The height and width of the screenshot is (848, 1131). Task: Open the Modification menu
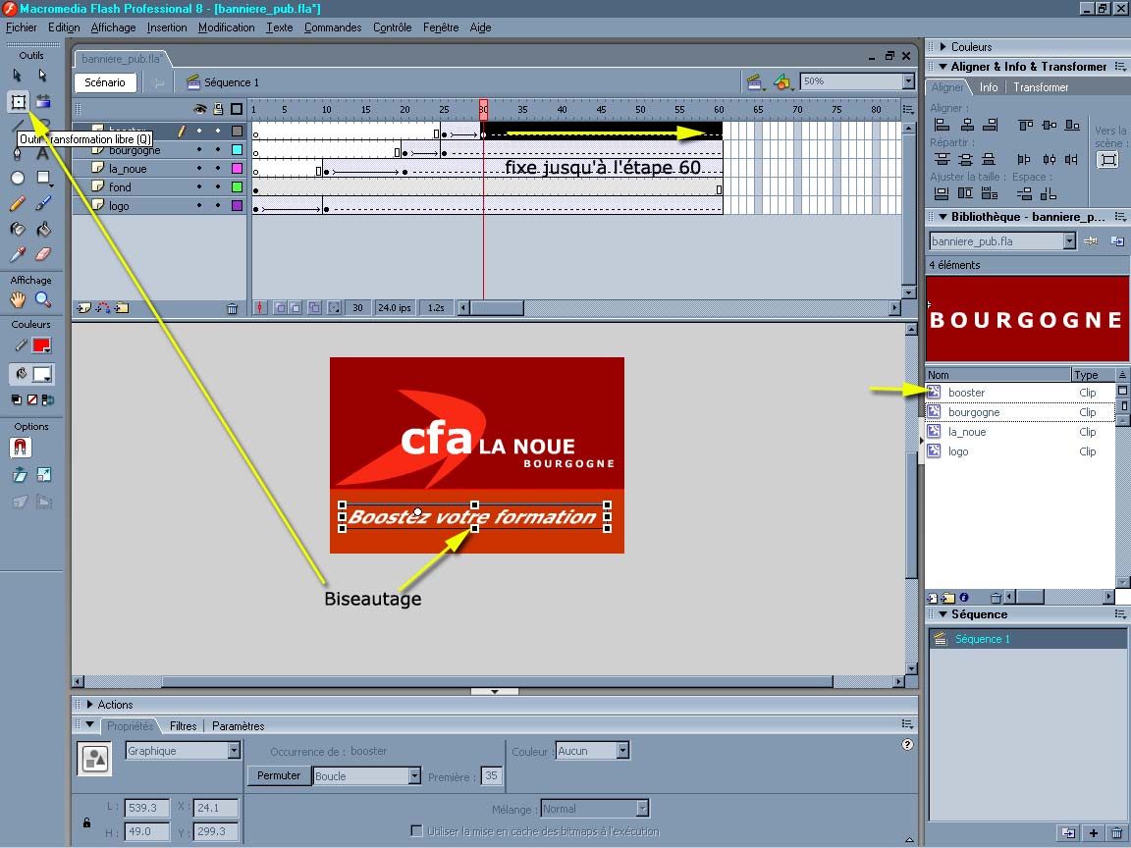227,27
